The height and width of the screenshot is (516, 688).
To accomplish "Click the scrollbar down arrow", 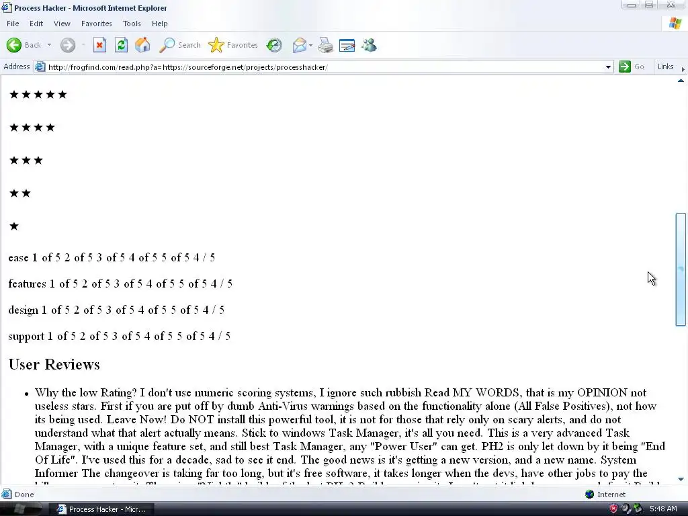I will (x=681, y=479).
